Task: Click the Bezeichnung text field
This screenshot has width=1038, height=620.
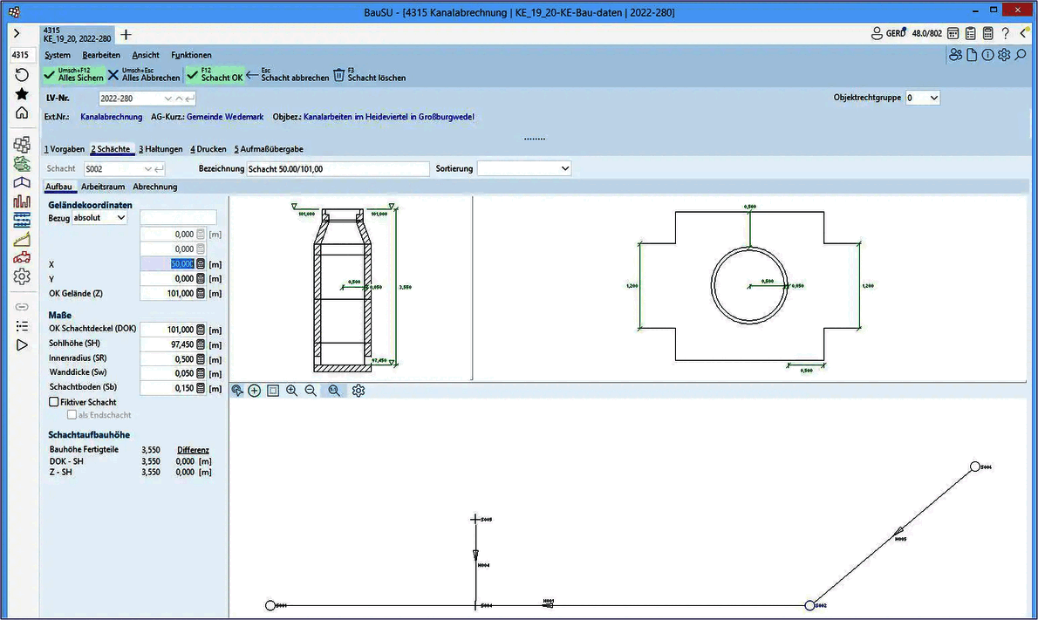Action: click(x=338, y=168)
